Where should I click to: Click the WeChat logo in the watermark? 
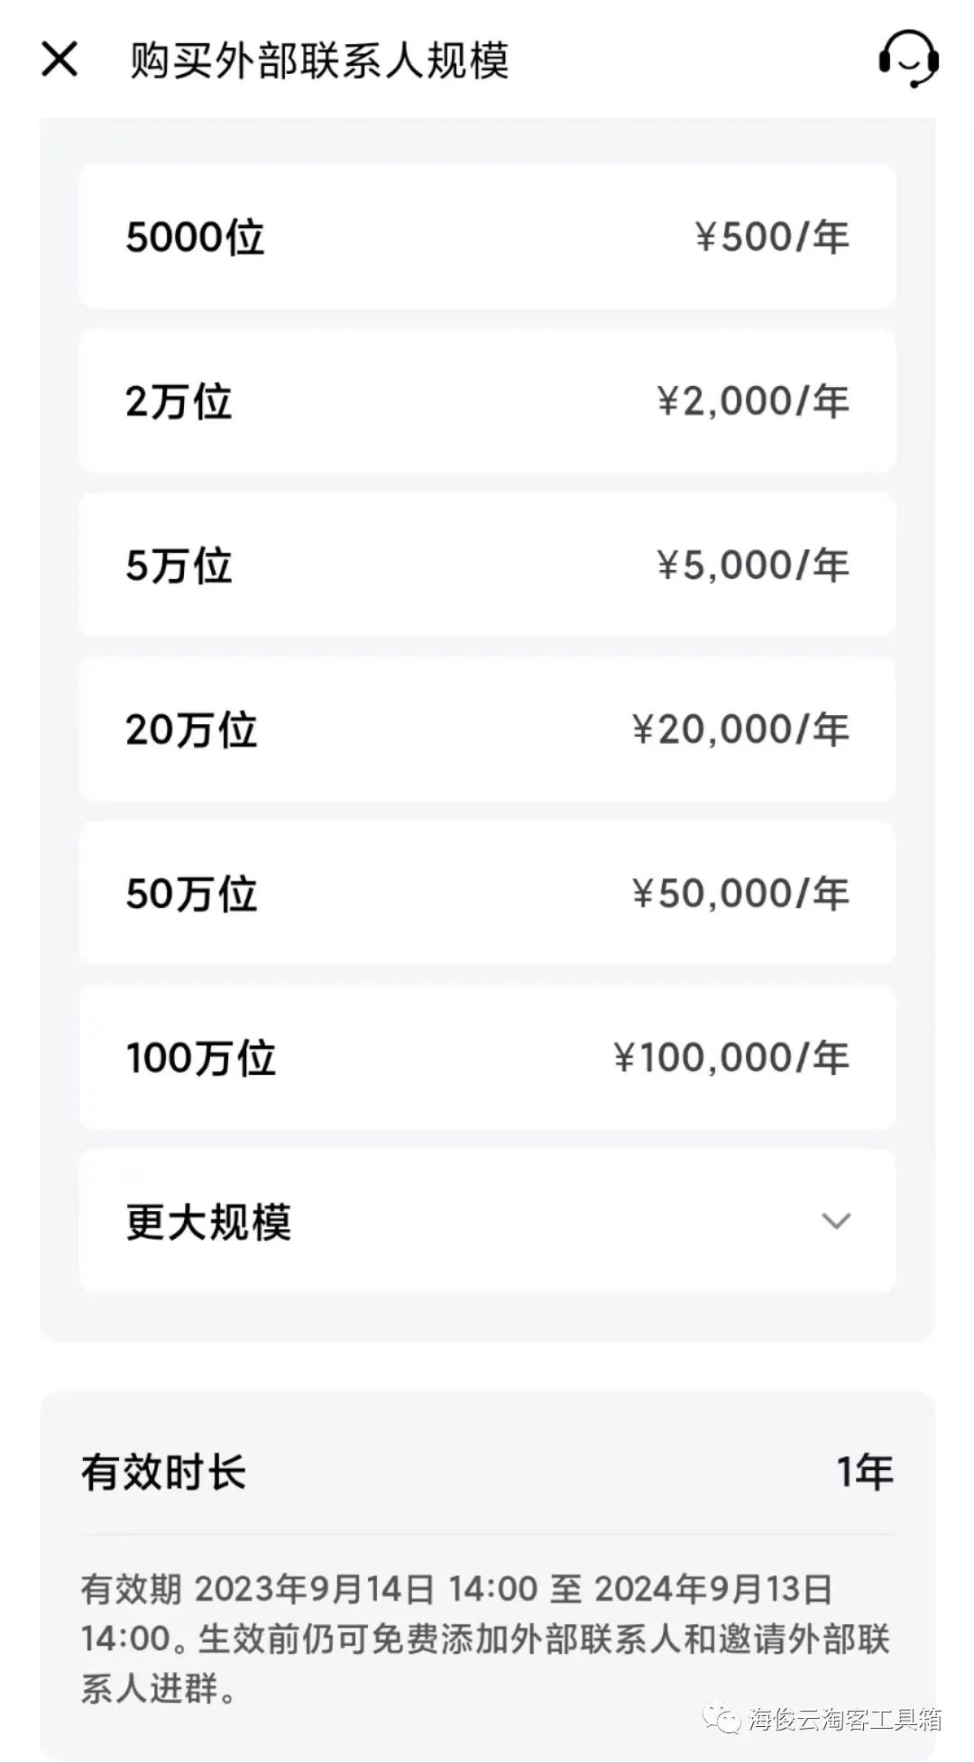pos(723,1718)
